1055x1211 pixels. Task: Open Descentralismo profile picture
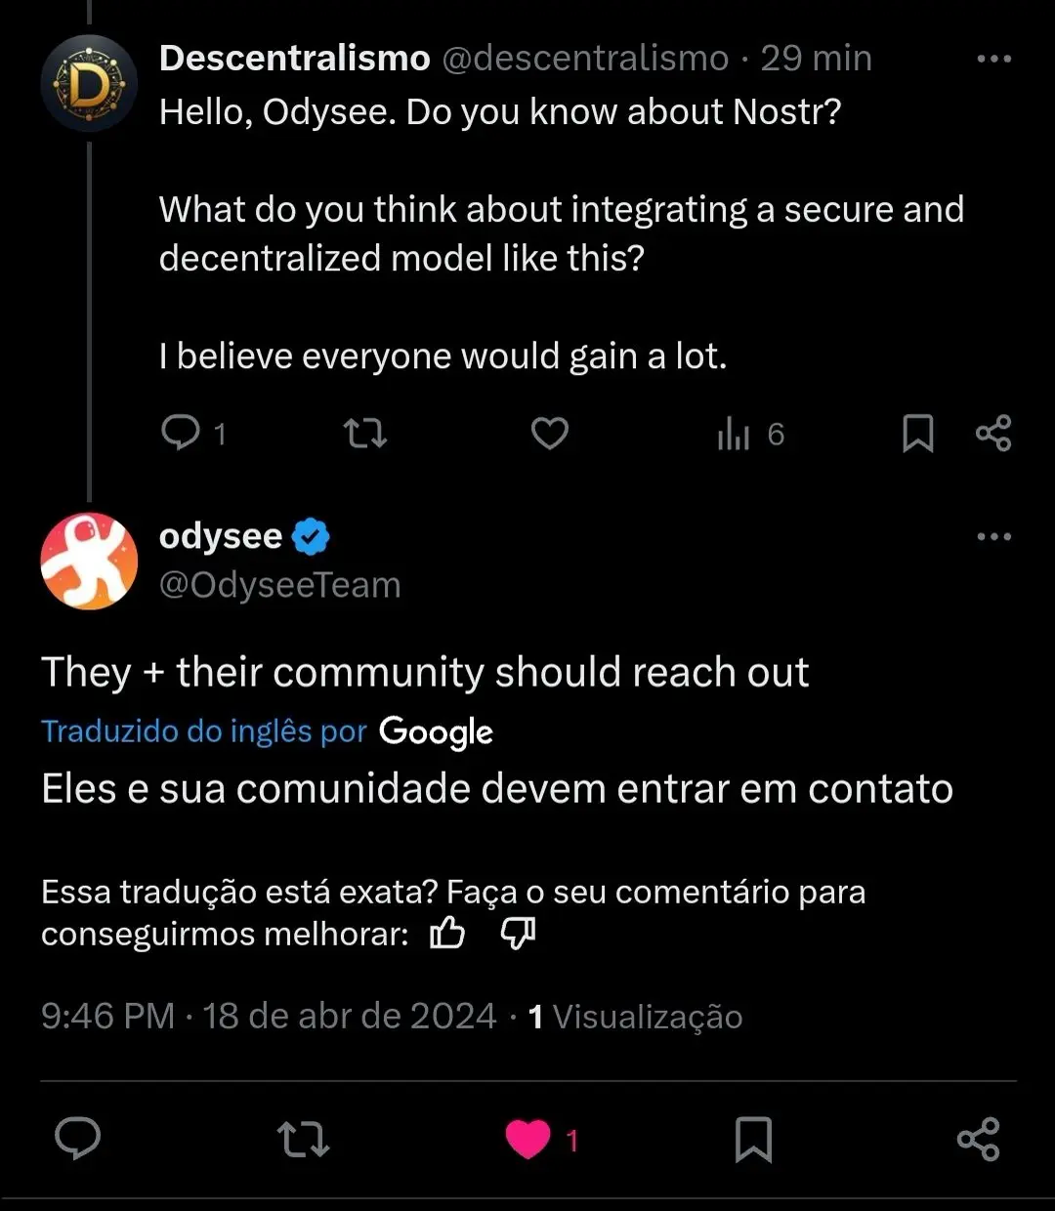click(89, 84)
